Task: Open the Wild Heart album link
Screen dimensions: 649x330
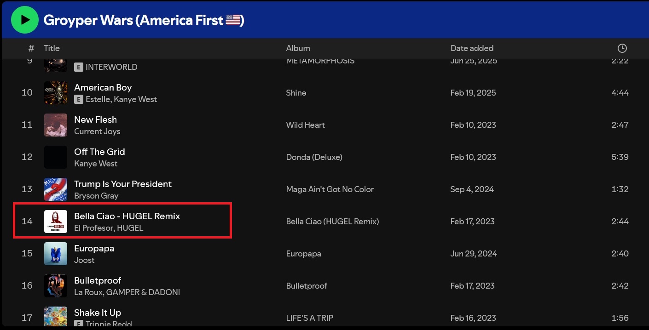Action: click(x=306, y=125)
